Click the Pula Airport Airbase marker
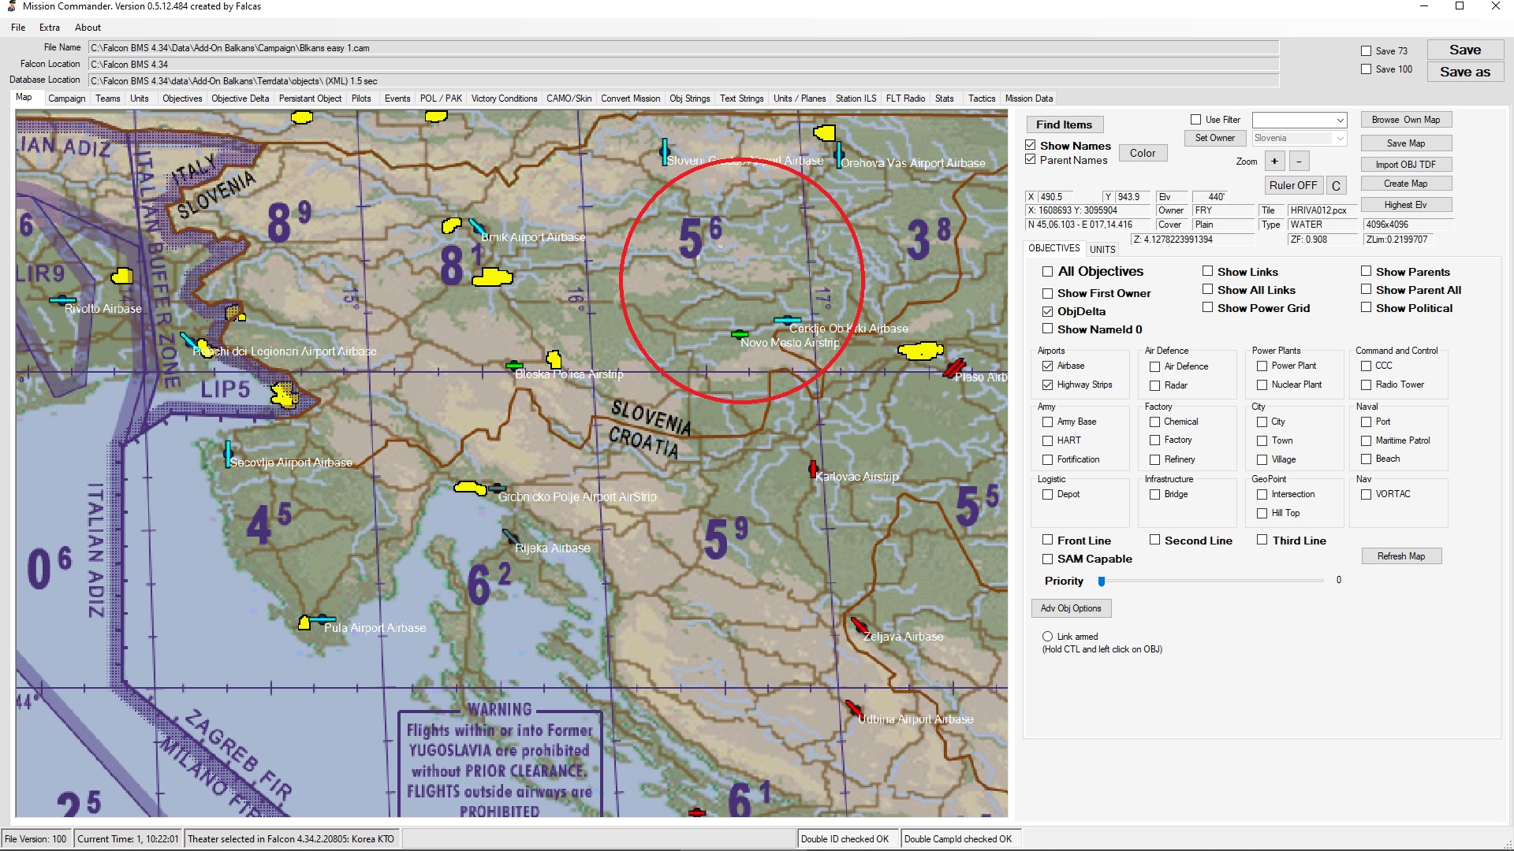1514x851 pixels. pos(322,619)
